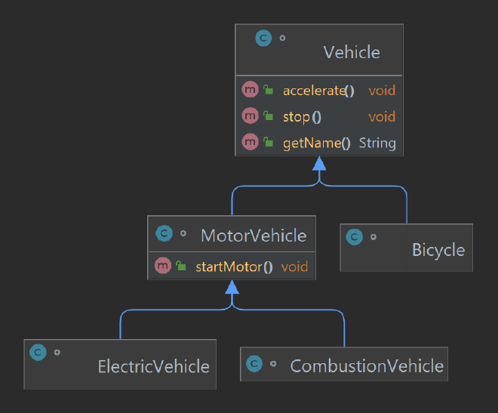Select the MotorVehicle class name
The height and width of the screenshot is (413, 498).
254,236
